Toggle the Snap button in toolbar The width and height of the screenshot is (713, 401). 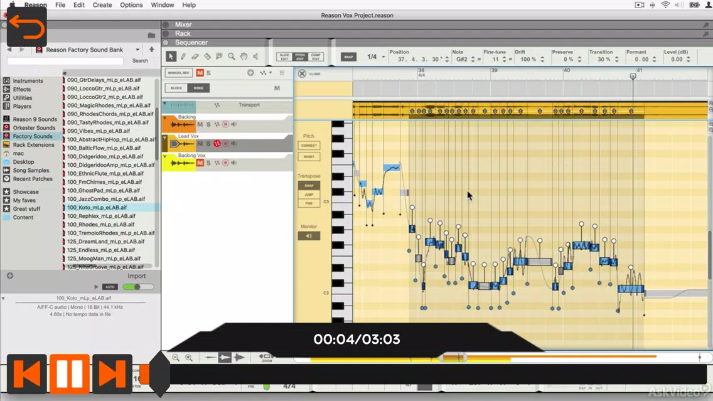pos(348,57)
